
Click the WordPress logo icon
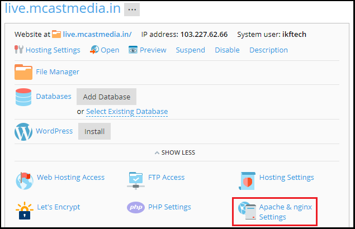pyautogui.click(x=23, y=132)
